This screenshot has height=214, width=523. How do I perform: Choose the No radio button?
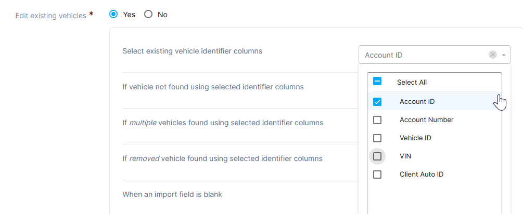tap(148, 15)
